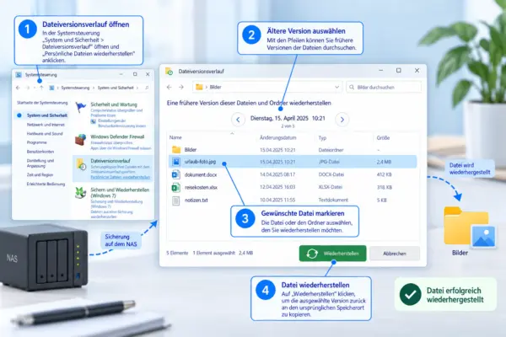Screen dimensions: 506x337
Task: Click the notizen.txt text file icon
Action: tap(176, 201)
